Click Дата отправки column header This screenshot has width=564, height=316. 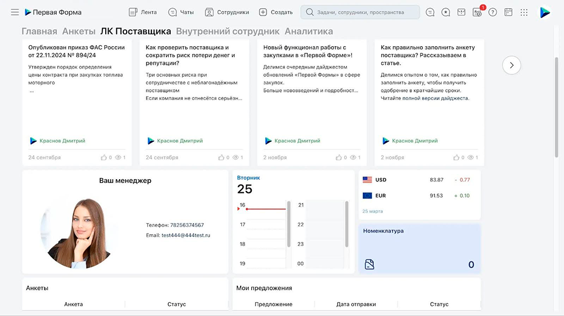[x=356, y=304]
